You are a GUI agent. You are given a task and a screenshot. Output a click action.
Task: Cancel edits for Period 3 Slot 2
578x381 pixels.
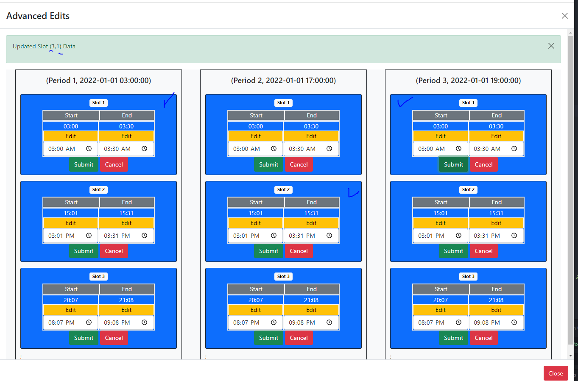483,251
